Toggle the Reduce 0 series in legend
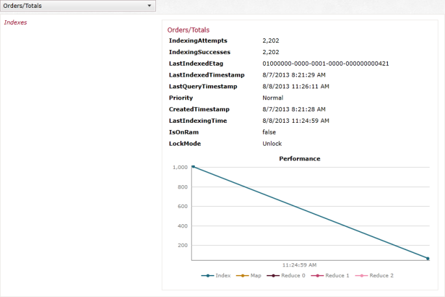 click(x=286, y=276)
